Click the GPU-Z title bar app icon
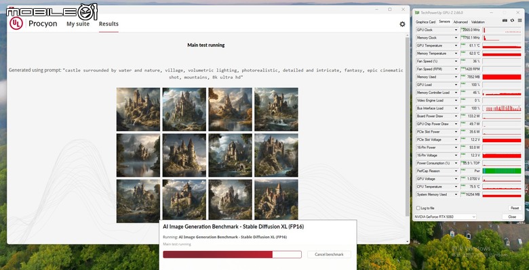The image size is (529, 270). (417, 13)
